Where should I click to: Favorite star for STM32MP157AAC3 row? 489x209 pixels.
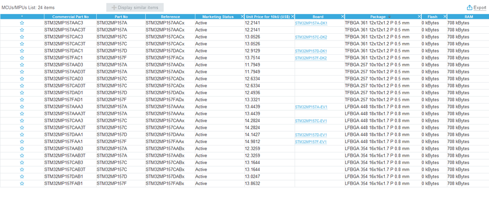point(22,23)
